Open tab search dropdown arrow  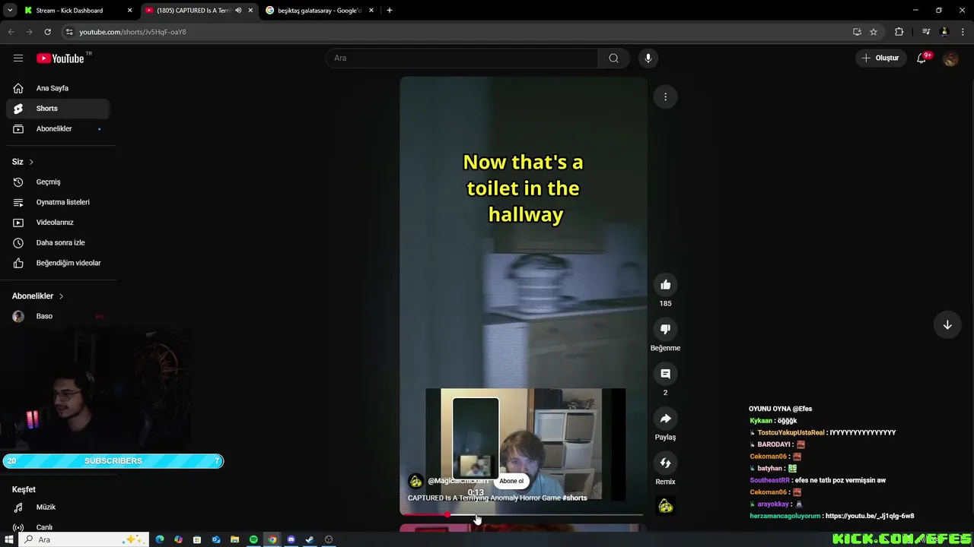[x=10, y=11]
